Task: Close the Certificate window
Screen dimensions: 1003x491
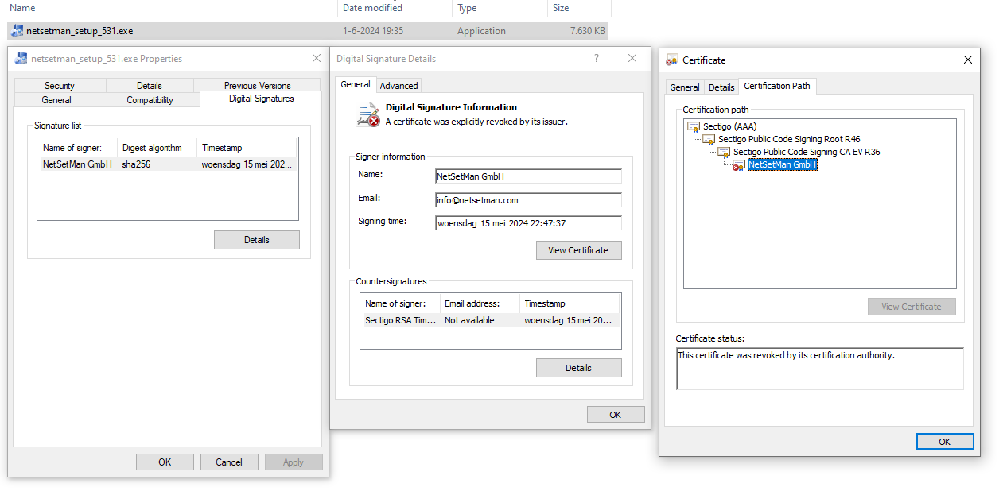Action: click(968, 60)
